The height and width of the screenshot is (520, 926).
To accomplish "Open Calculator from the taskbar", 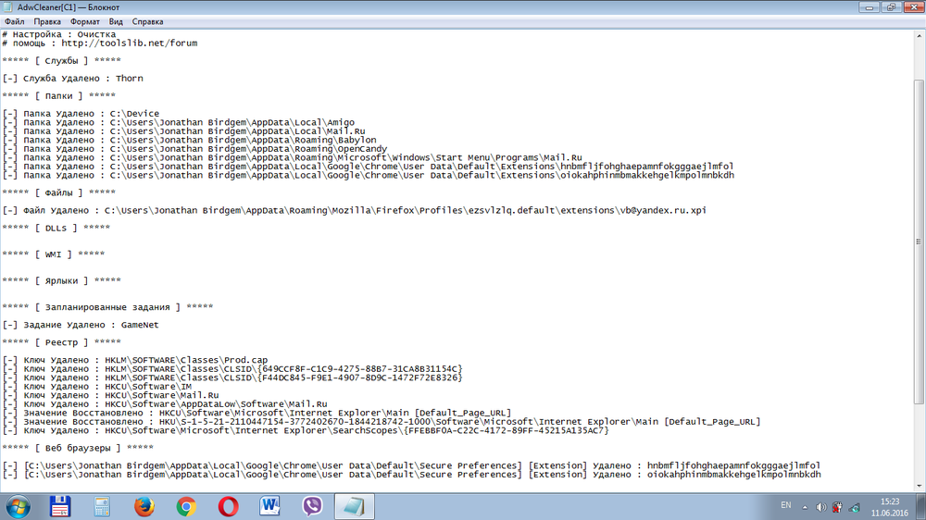I will [x=102, y=507].
